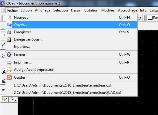Viewport: 158px width, 115px height.
Task: Open the Sélection menu
Action: [x=61, y=10]
